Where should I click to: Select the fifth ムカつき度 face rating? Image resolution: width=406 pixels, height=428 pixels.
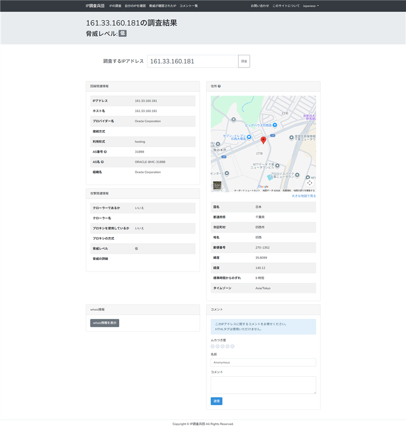(233, 346)
